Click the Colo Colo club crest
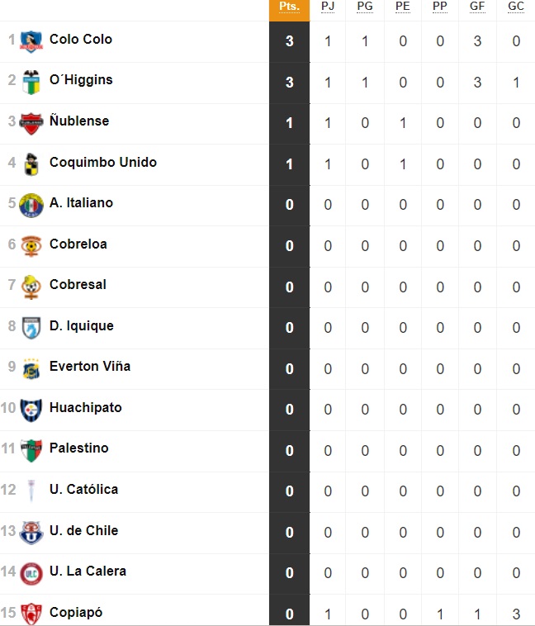 click(31, 40)
